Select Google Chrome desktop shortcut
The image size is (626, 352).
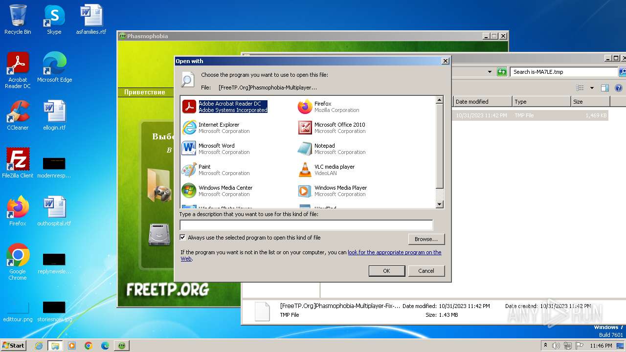pyautogui.click(x=18, y=262)
